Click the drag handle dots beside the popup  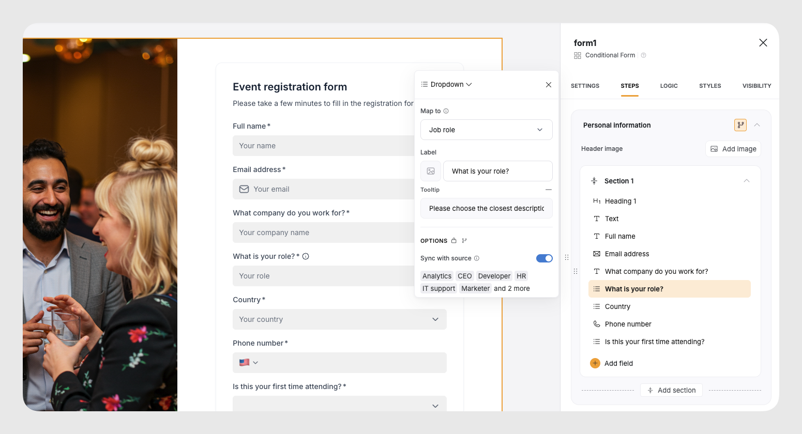pyautogui.click(x=567, y=257)
